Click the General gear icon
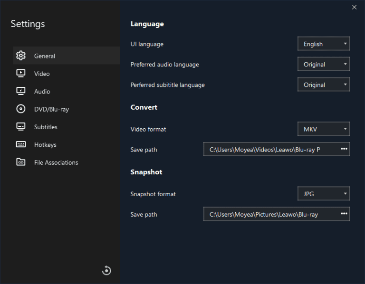Viewport: 365px width, 284px height. (20, 56)
